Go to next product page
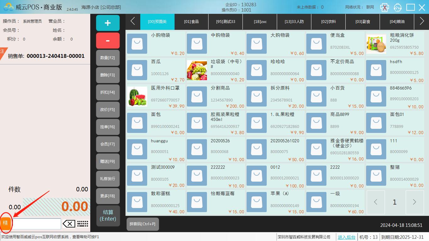This screenshot has width=429, height=241. click(x=414, y=202)
